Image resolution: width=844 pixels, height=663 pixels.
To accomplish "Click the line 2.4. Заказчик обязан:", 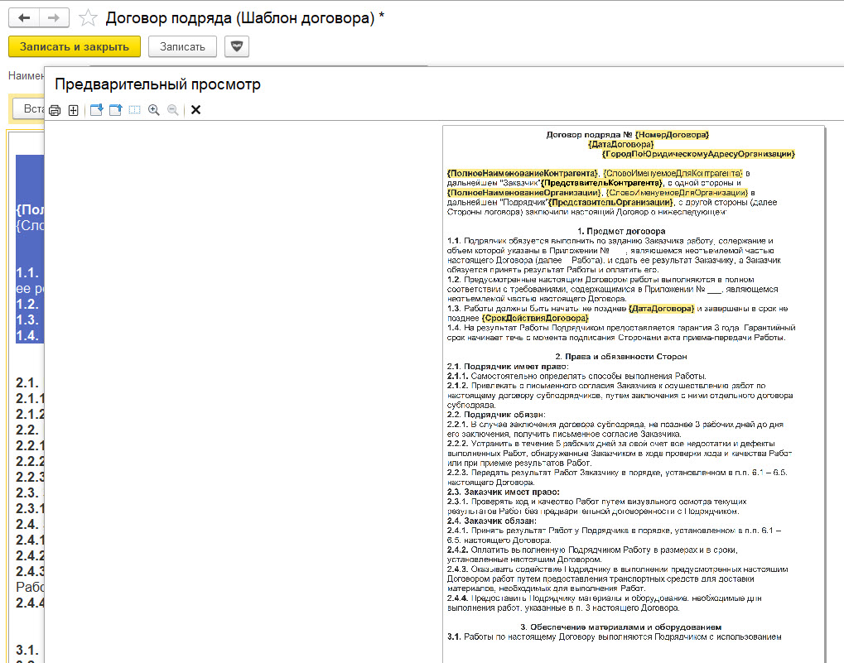I will coord(491,521).
